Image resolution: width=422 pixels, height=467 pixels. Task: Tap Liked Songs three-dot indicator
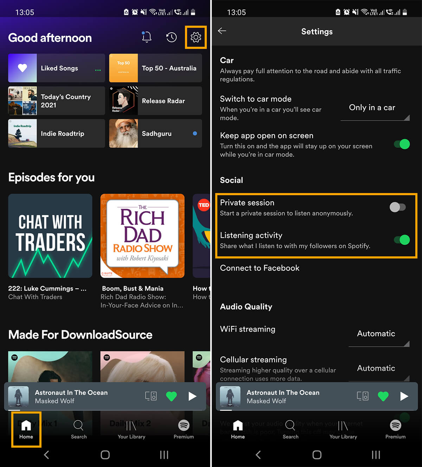98,70
